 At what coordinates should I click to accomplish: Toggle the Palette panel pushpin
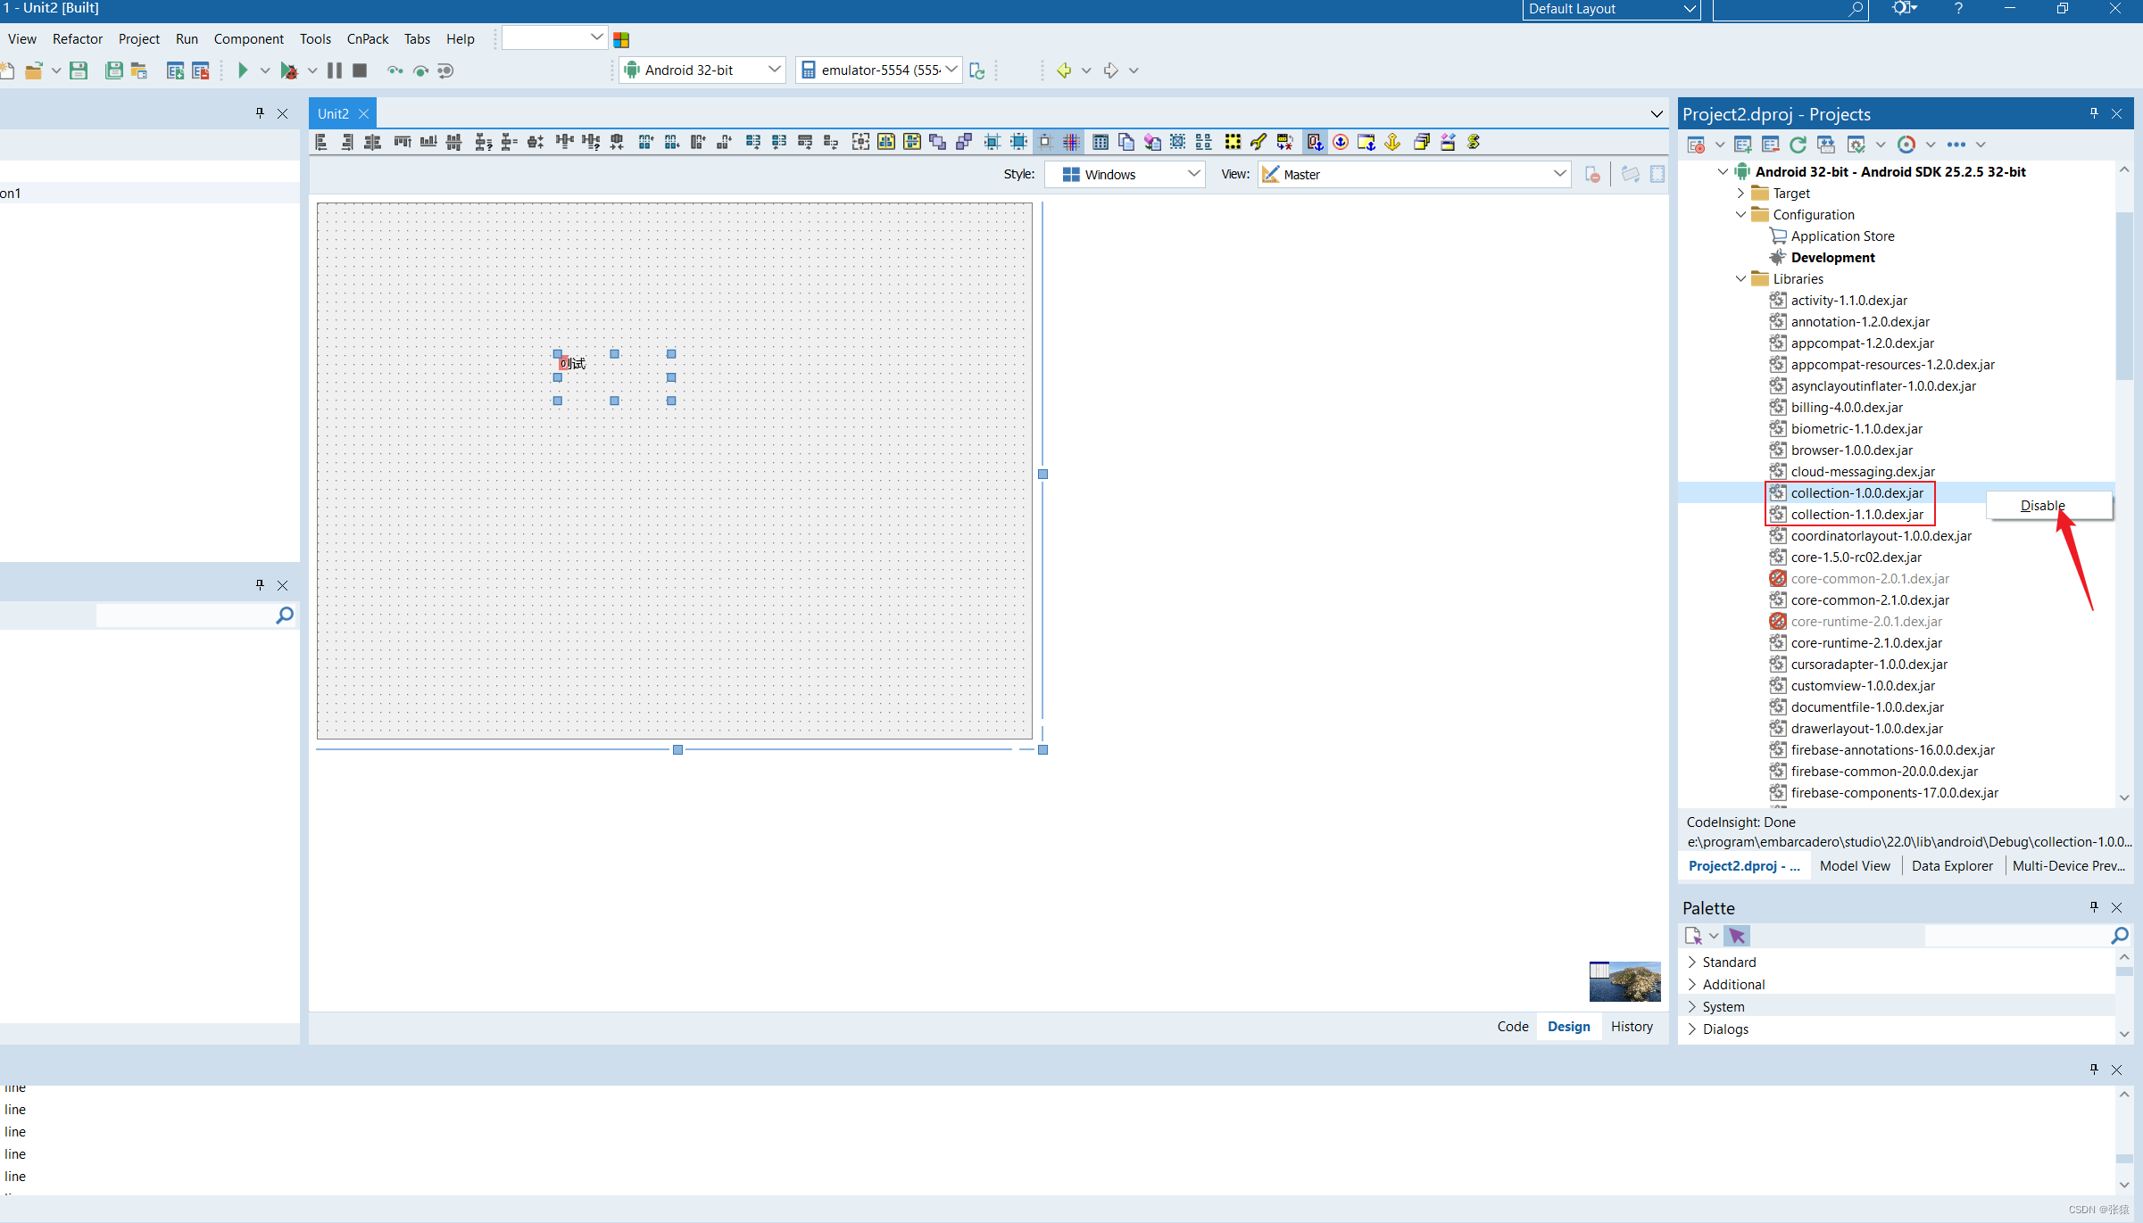coord(2094,907)
